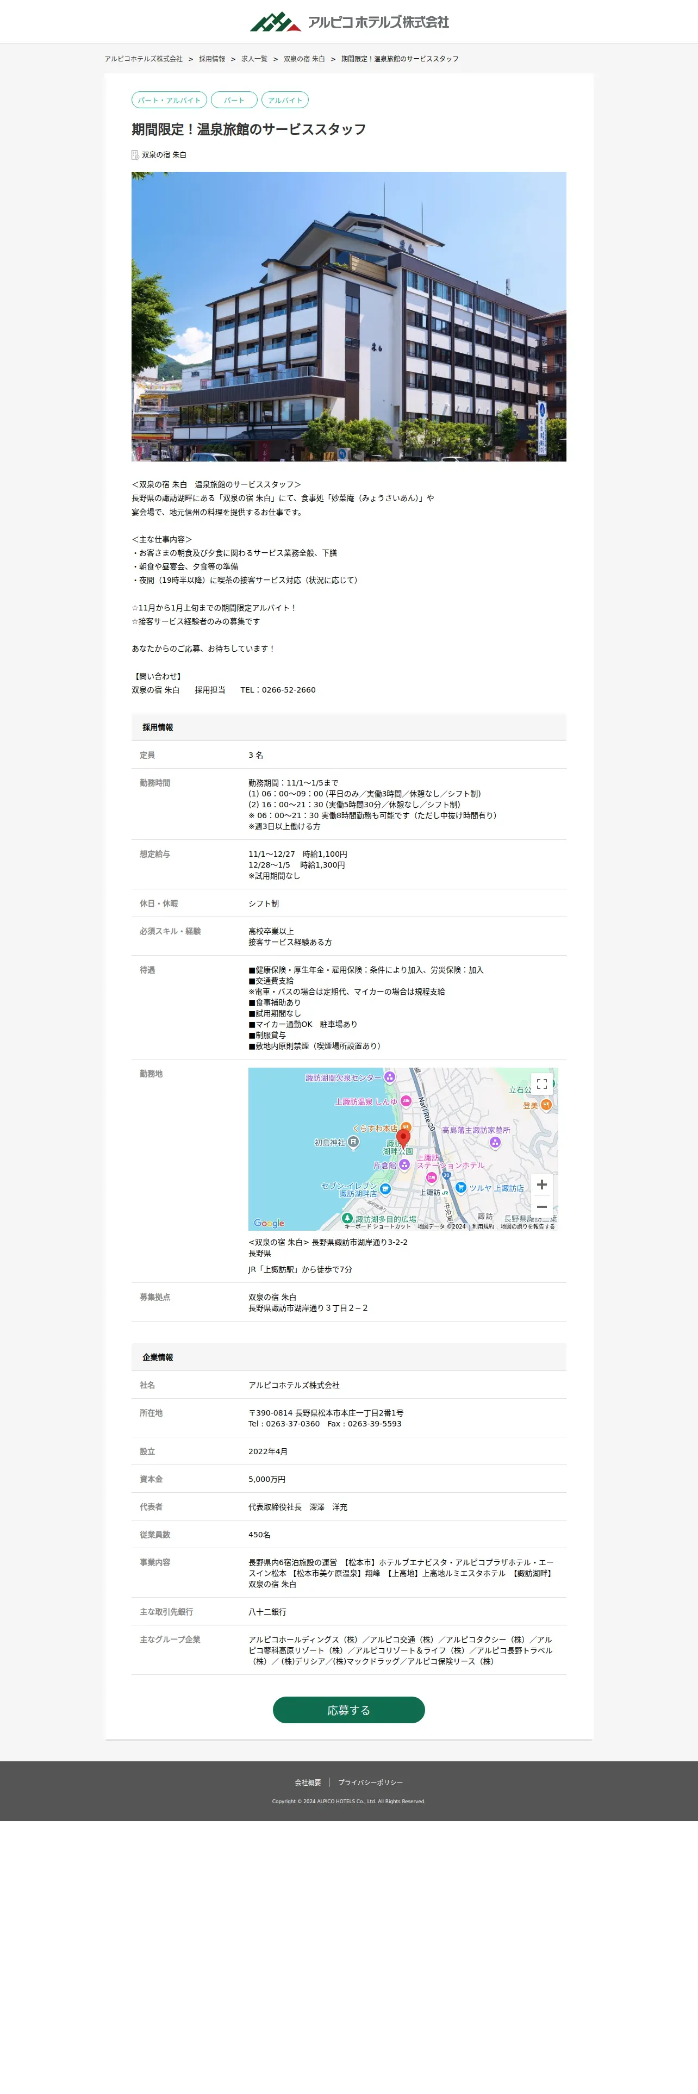Click 上諏訪 JR station label on map
Viewport: 698px width, 2094px height.
433,1193
